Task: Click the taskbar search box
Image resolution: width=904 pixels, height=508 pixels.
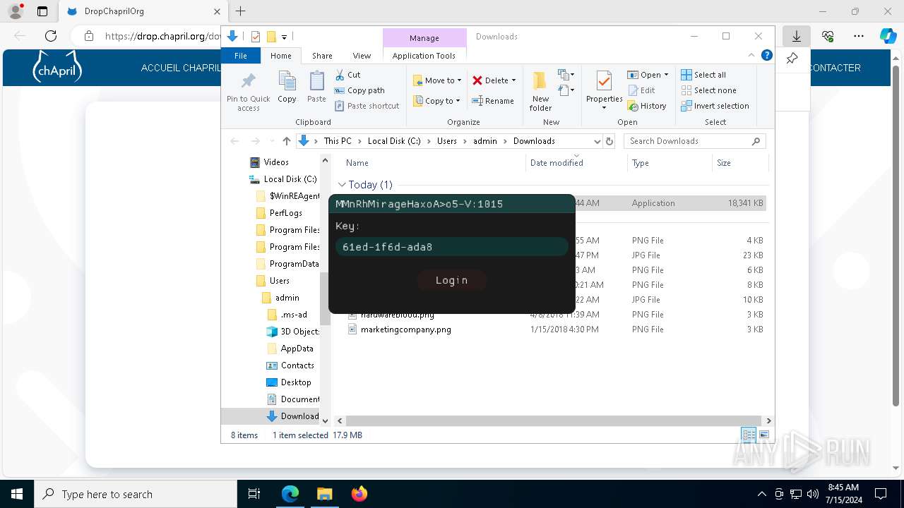Action: click(136, 494)
